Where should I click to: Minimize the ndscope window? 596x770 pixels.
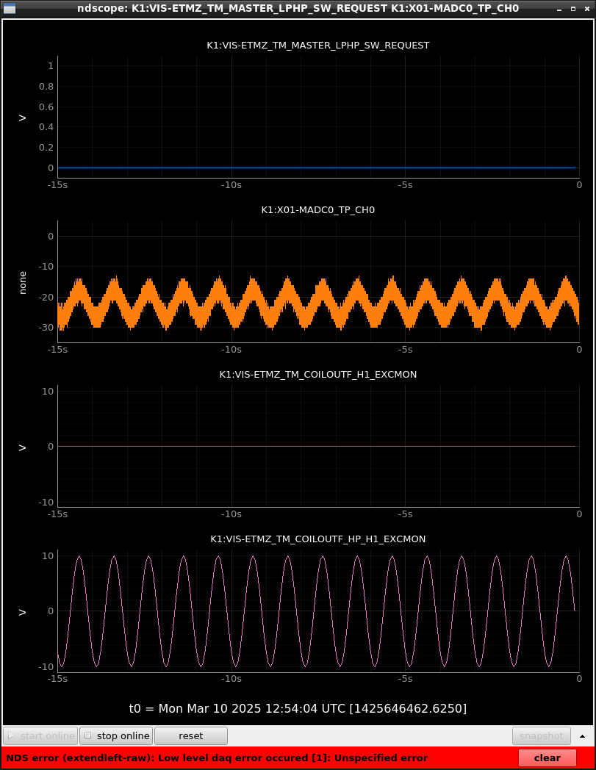(559, 9)
